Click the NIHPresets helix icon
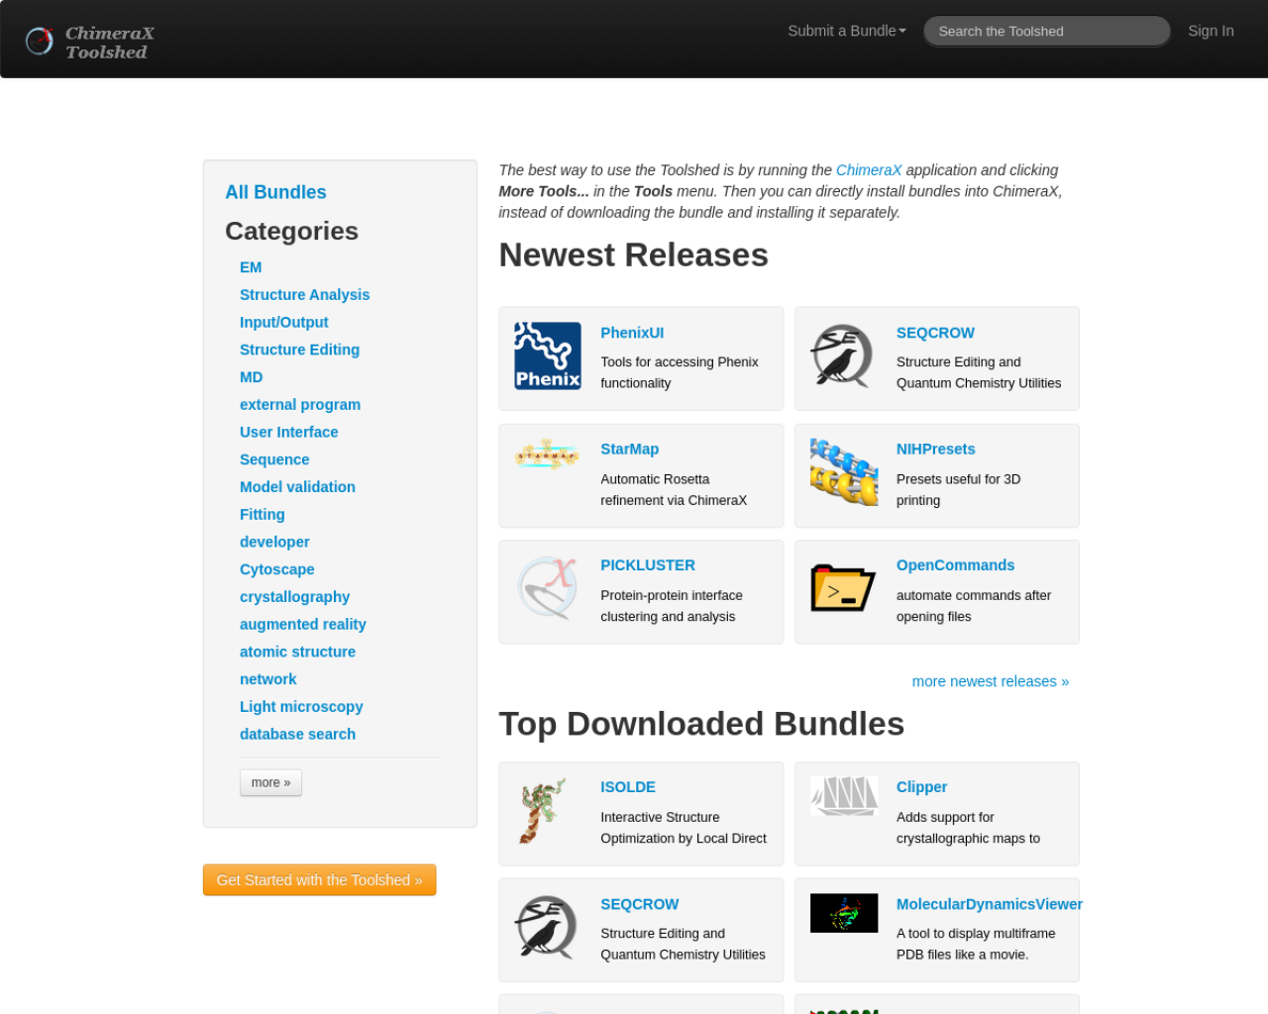This screenshot has height=1014, width=1268. (843, 472)
